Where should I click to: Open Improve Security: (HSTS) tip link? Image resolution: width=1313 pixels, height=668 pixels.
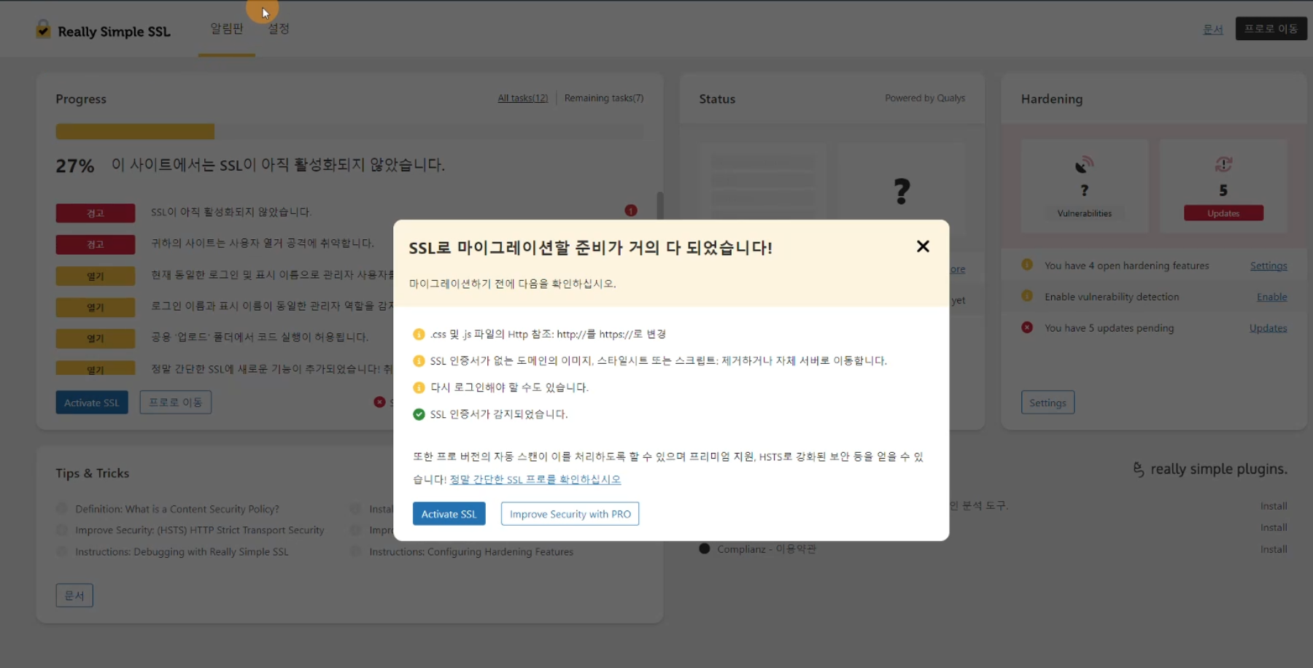[200, 530]
